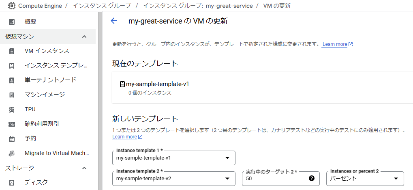Select the TPU sidebar icon
The width and height of the screenshot is (413, 190).
tap(12, 110)
